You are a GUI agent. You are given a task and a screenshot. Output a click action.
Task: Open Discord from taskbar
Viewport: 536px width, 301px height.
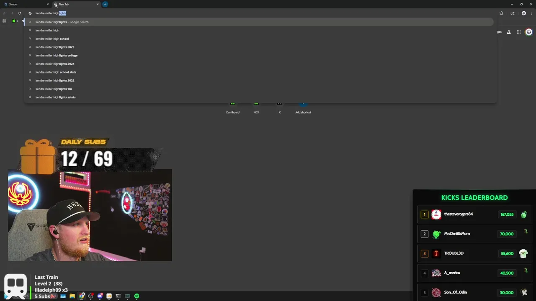(x=100, y=296)
